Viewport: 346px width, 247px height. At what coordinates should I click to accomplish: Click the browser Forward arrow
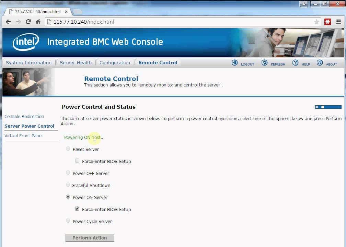click(x=18, y=22)
